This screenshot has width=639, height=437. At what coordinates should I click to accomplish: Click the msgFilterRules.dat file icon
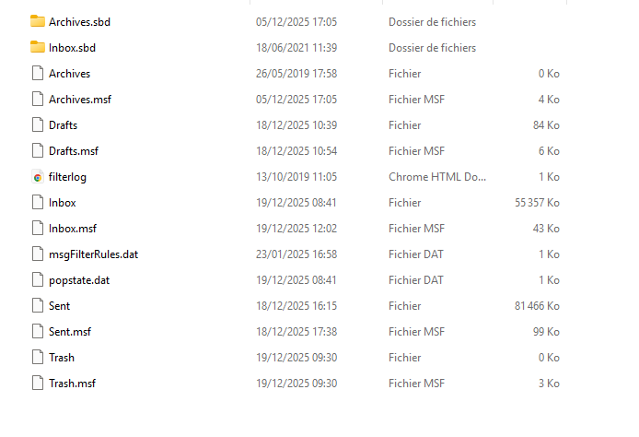coord(37,254)
